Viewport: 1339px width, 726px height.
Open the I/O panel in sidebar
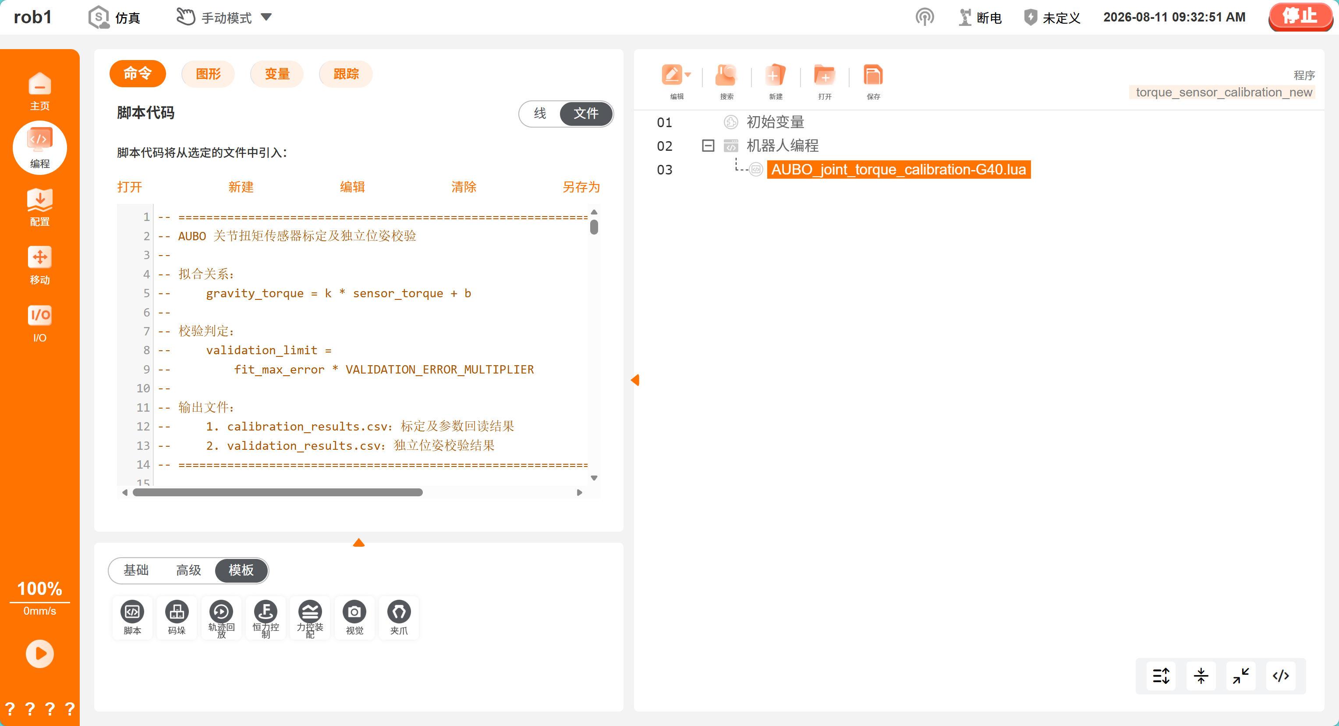(39, 324)
